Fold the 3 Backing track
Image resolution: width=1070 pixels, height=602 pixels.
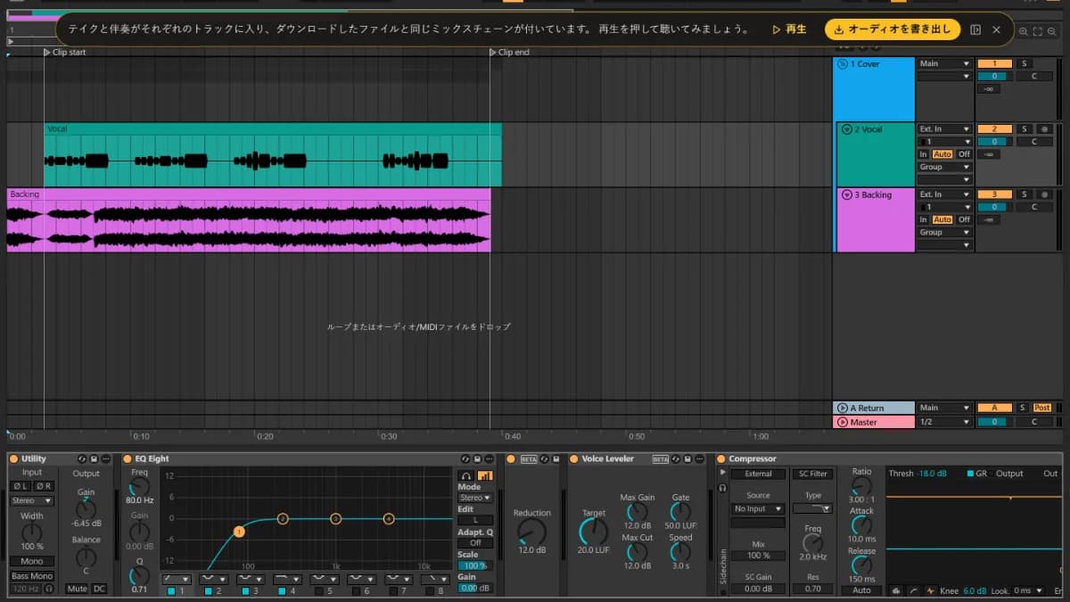pyautogui.click(x=847, y=194)
